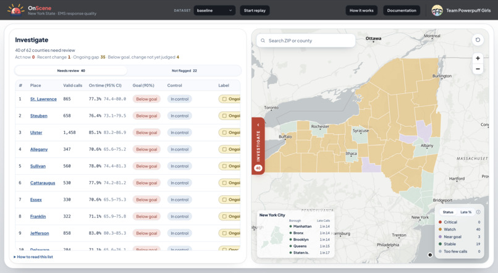Click the Start replay button
Screen dimensions: 498x273
pos(255,10)
